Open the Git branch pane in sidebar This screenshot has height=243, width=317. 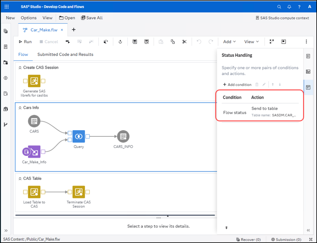click(x=6, y=125)
